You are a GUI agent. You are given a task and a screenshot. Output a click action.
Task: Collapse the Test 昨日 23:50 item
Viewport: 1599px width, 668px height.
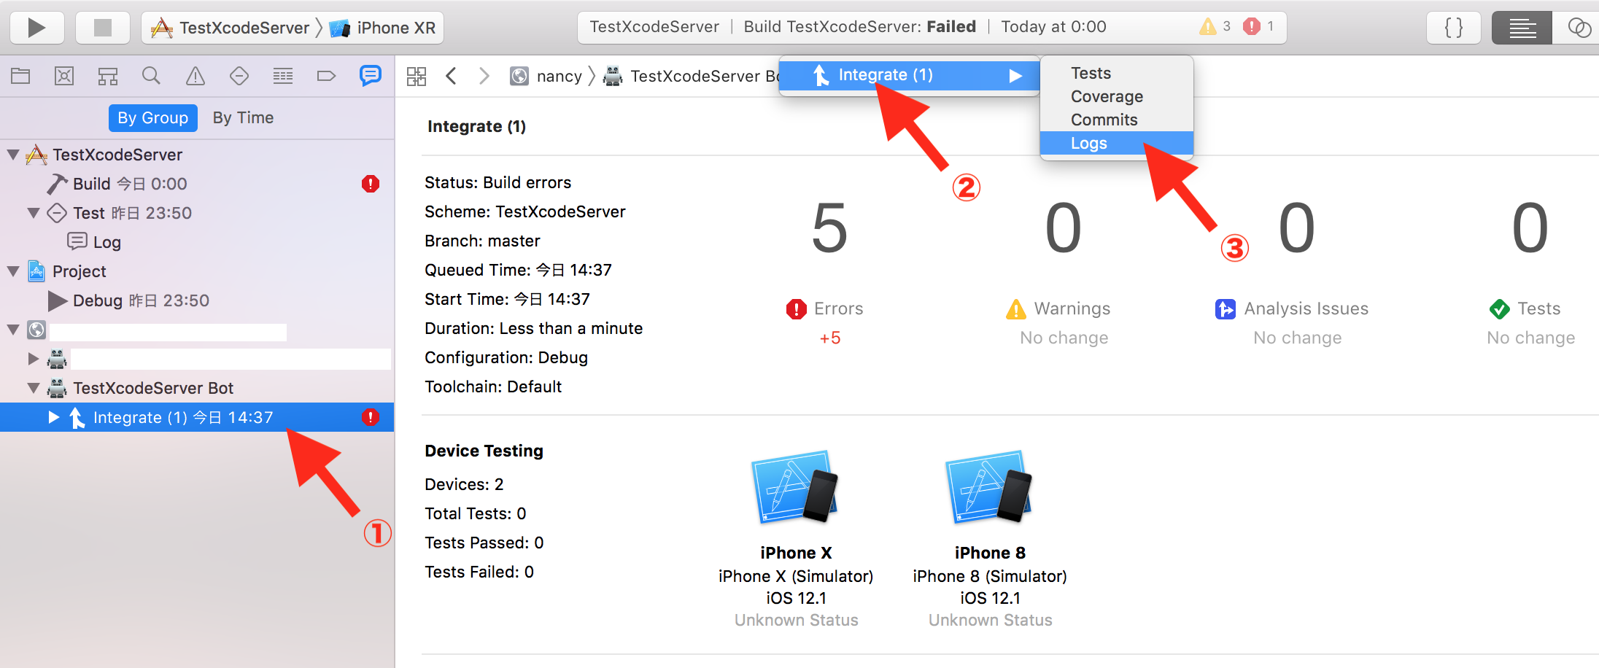click(x=34, y=213)
